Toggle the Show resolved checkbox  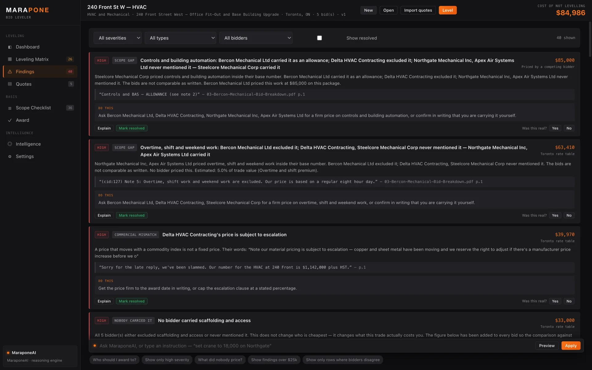click(x=319, y=38)
